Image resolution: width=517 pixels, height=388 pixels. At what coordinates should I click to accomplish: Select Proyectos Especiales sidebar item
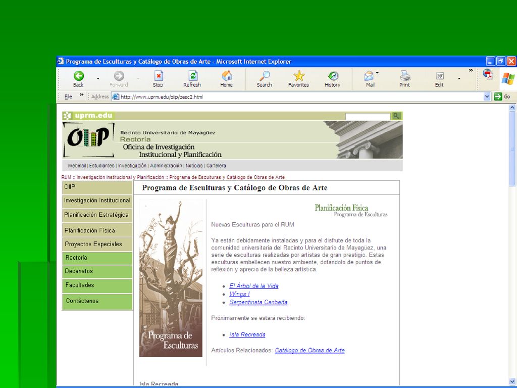point(97,244)
